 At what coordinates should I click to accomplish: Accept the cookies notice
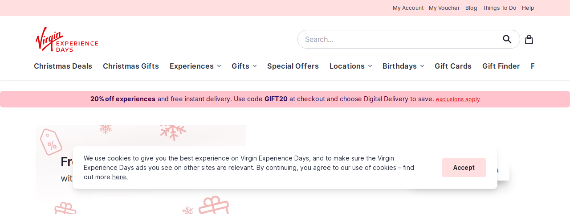pyautogui.click(x=464, y=168)
